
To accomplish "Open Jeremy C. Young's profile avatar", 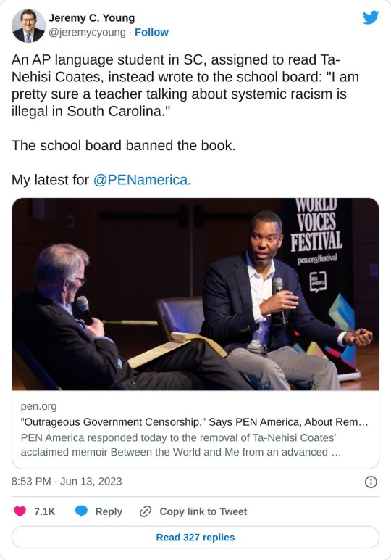I will coord(28,25).
